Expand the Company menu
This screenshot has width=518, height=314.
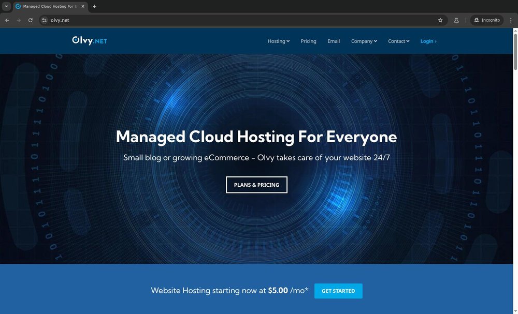[364, 41]
